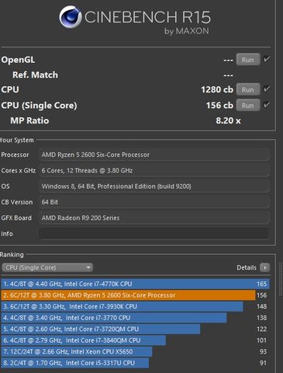Select the Intel Core i5-3317U ranking row
This screenshot has width=283, height=373.
point(135,363)
